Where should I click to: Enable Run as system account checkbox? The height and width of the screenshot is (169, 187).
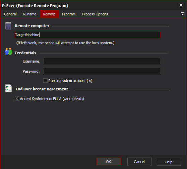point(45,81)
